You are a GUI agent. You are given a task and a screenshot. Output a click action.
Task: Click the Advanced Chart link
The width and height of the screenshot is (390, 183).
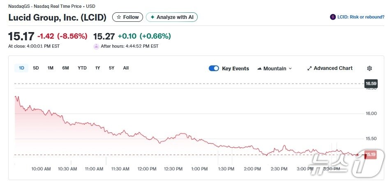pyautogui.click(x=333, y=68)
